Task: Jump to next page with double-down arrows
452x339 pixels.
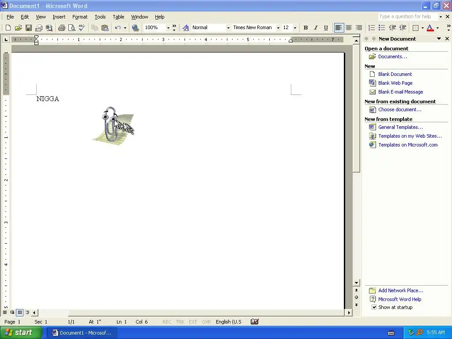Action: coord(356,305)
